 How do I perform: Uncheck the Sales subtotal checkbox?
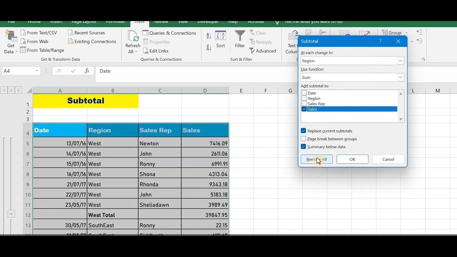[304, 109]
